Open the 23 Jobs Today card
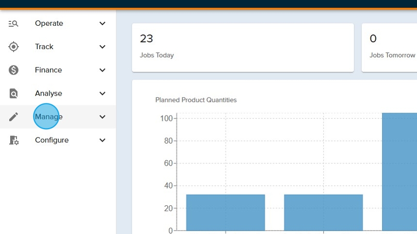The width and height of the screenshot is (417, 234). 242,47
